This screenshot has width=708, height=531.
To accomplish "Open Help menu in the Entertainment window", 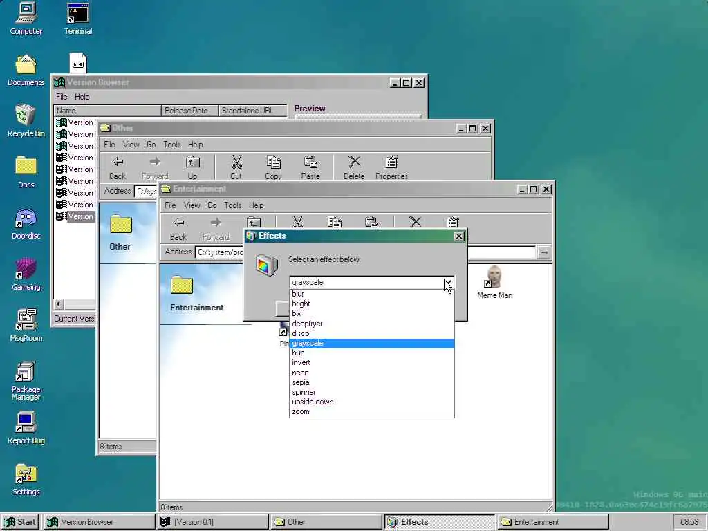I will point(256,205).
